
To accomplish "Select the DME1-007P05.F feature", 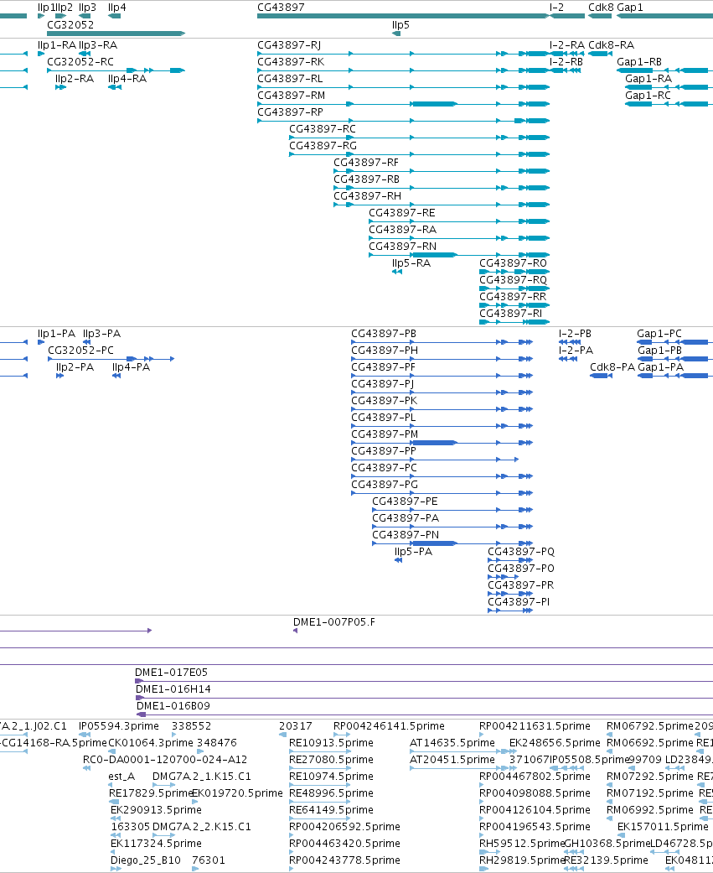I will [295, 631].
